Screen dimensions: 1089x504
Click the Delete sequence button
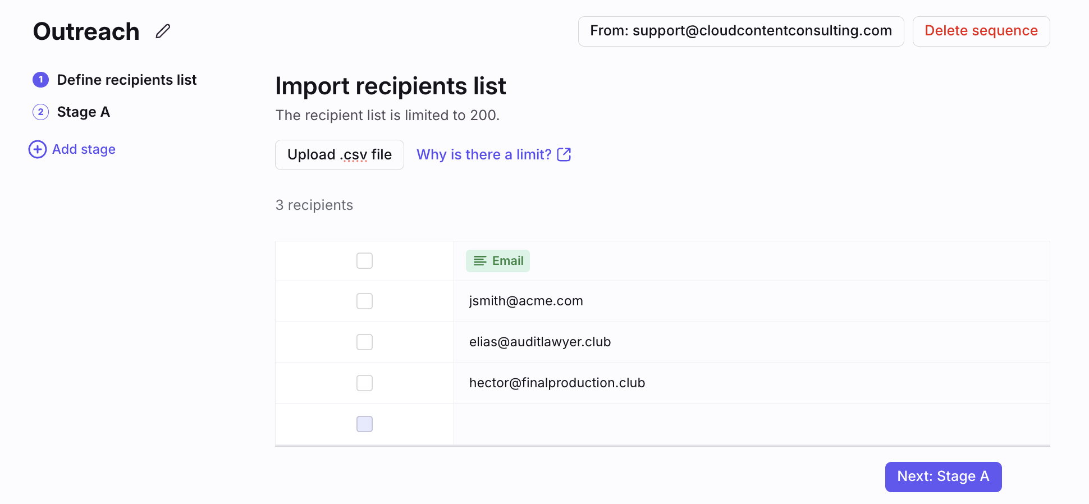click(981, 31)
